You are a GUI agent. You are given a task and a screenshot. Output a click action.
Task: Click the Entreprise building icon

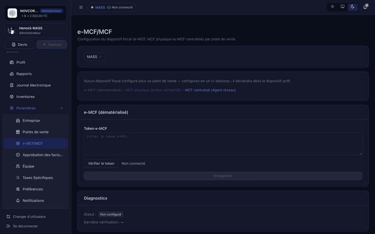coord(18,121)
